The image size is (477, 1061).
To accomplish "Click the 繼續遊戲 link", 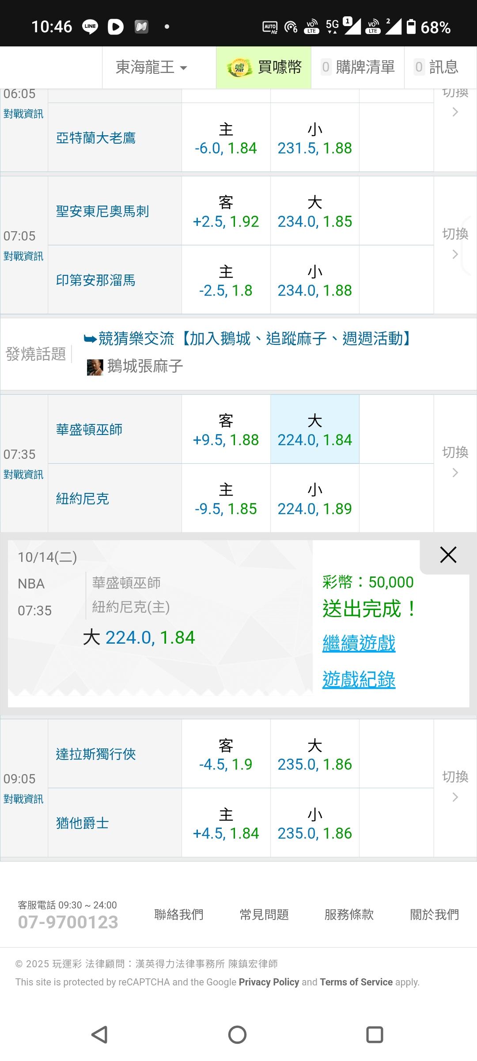I will point(359,643).
